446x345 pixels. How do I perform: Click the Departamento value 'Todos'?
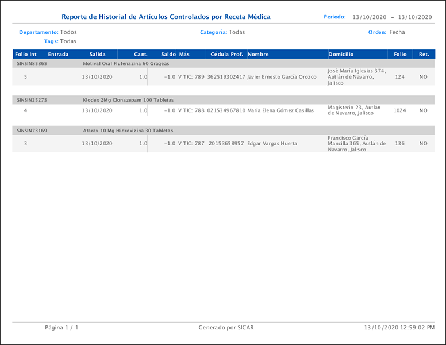click(x=68, y=32)
